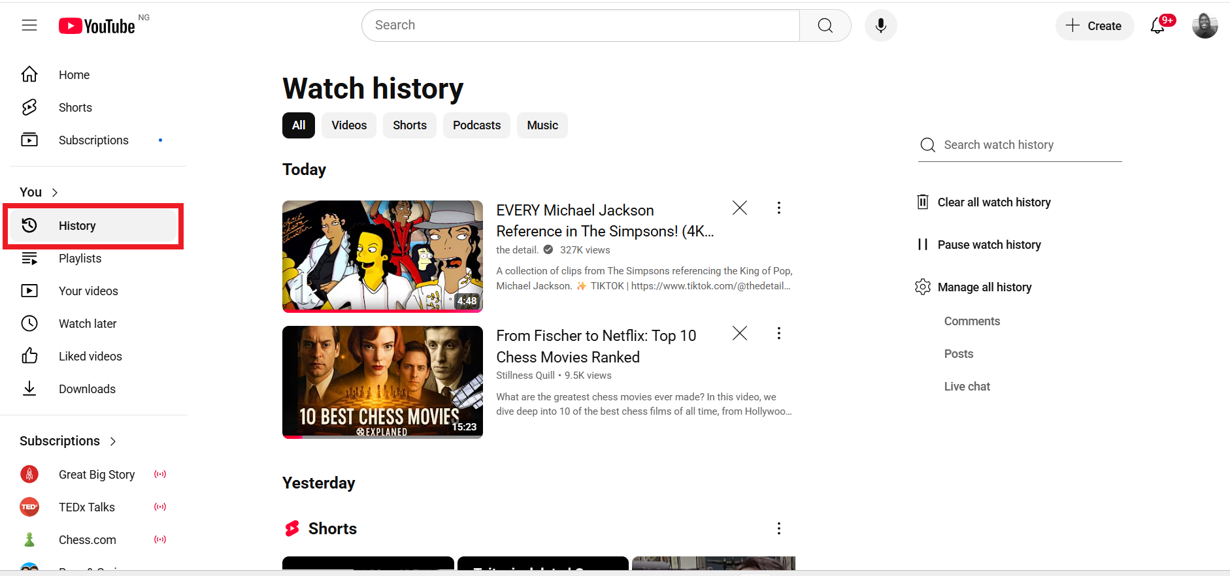The height and width of the screenshot is (576, 1230).
Task: Open the Chess.com channel
Action: pyautogui.click(x=93, y=540)
